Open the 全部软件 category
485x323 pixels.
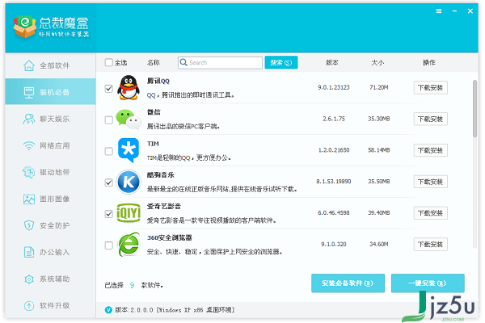50,65
